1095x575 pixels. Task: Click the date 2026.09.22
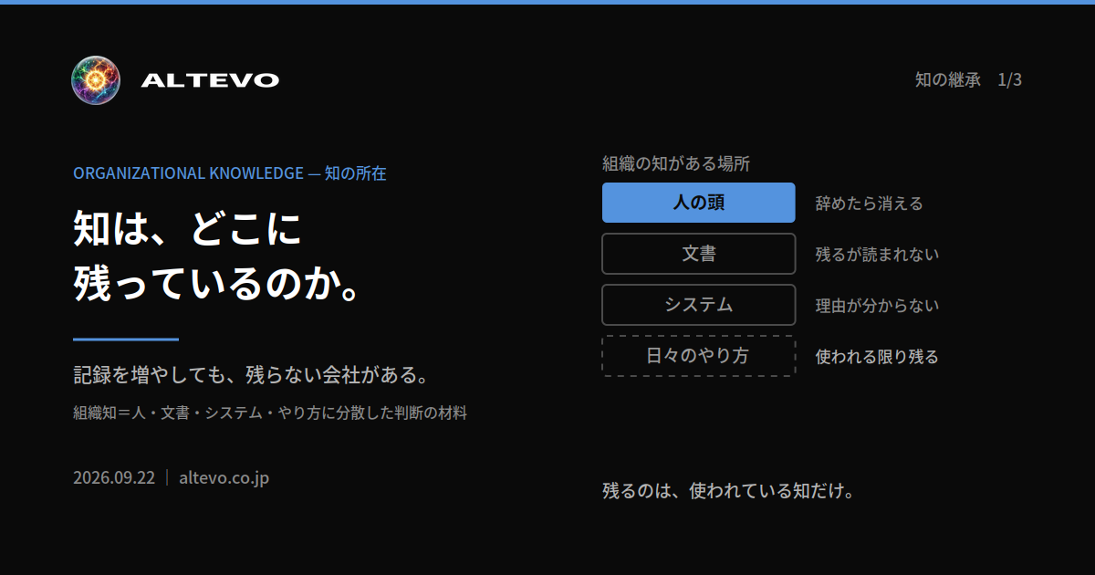click(114, 477)
